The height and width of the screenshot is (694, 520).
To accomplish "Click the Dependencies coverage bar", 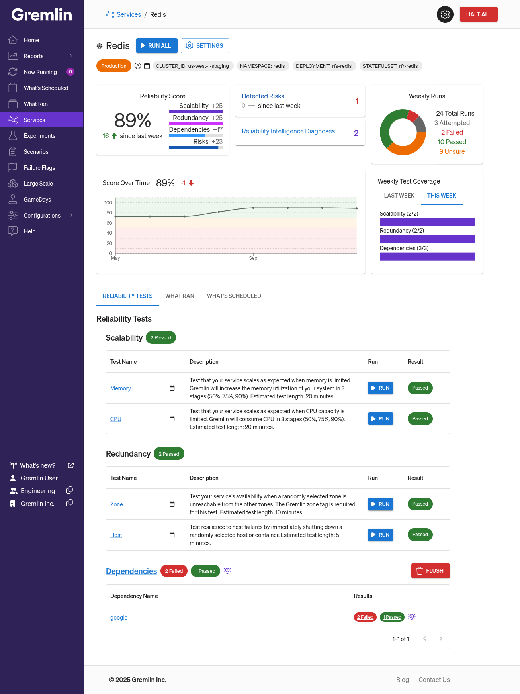I will pos(427,257).
